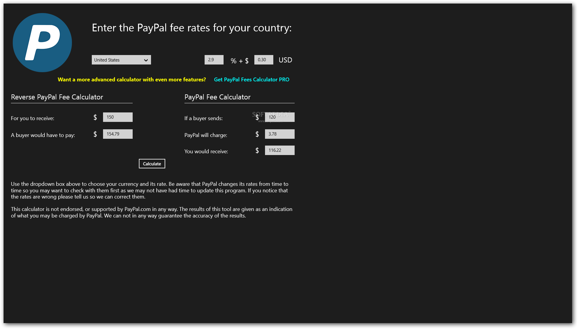578x329 pixels.
Task: Click the 'PayPal will charge:' label
Action: coord(206,135)
